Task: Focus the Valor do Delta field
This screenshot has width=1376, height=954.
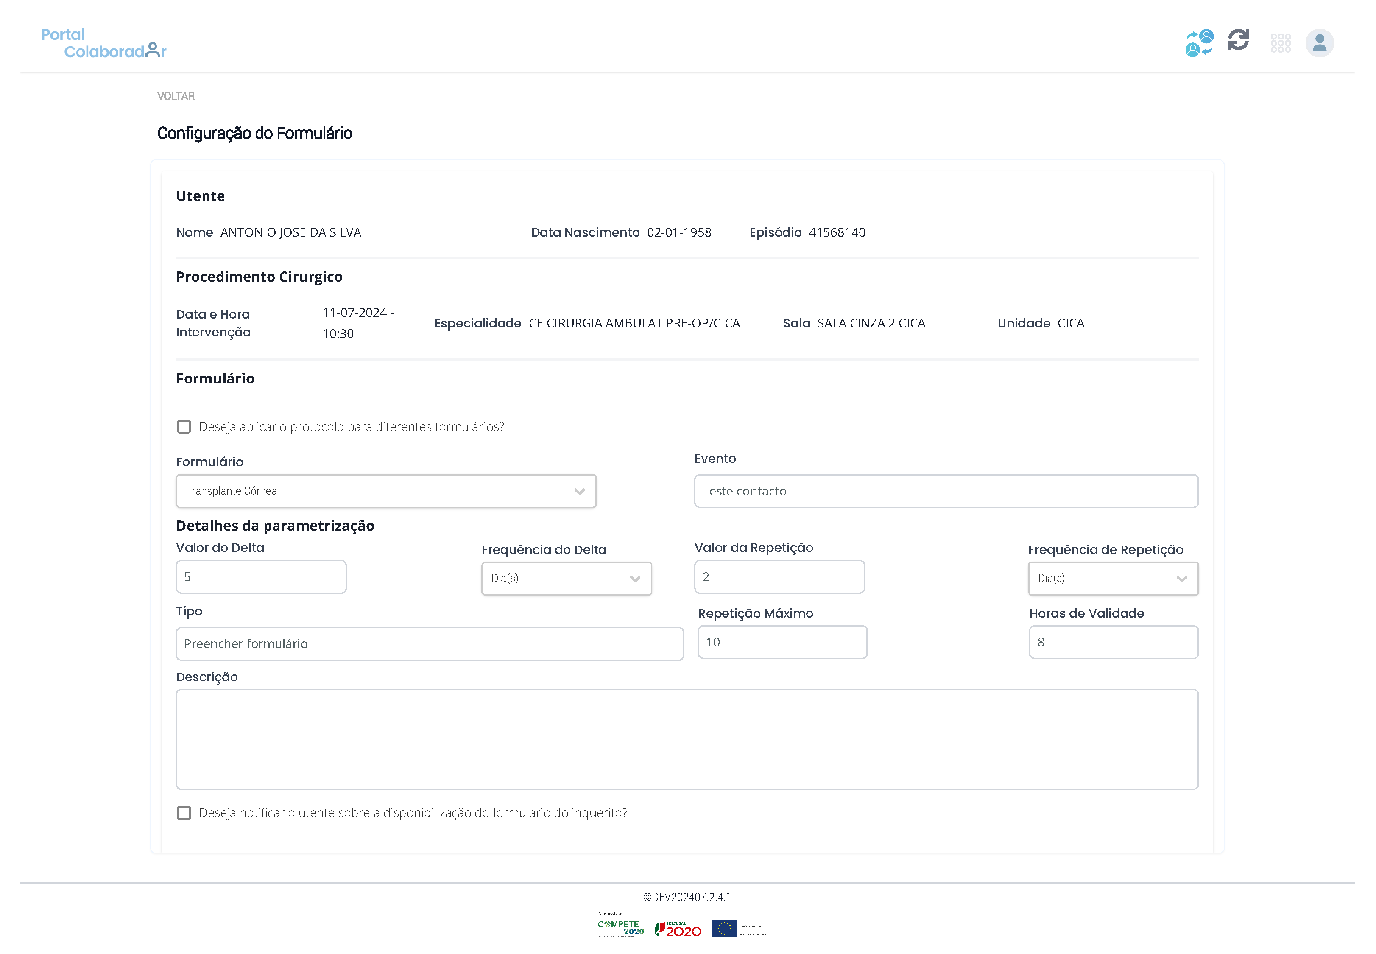Action: (261, 577)
